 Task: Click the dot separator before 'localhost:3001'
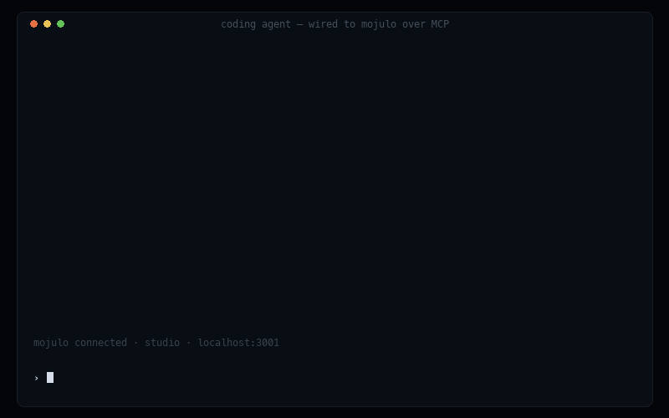pyautogui.click(x=189, y=343)
